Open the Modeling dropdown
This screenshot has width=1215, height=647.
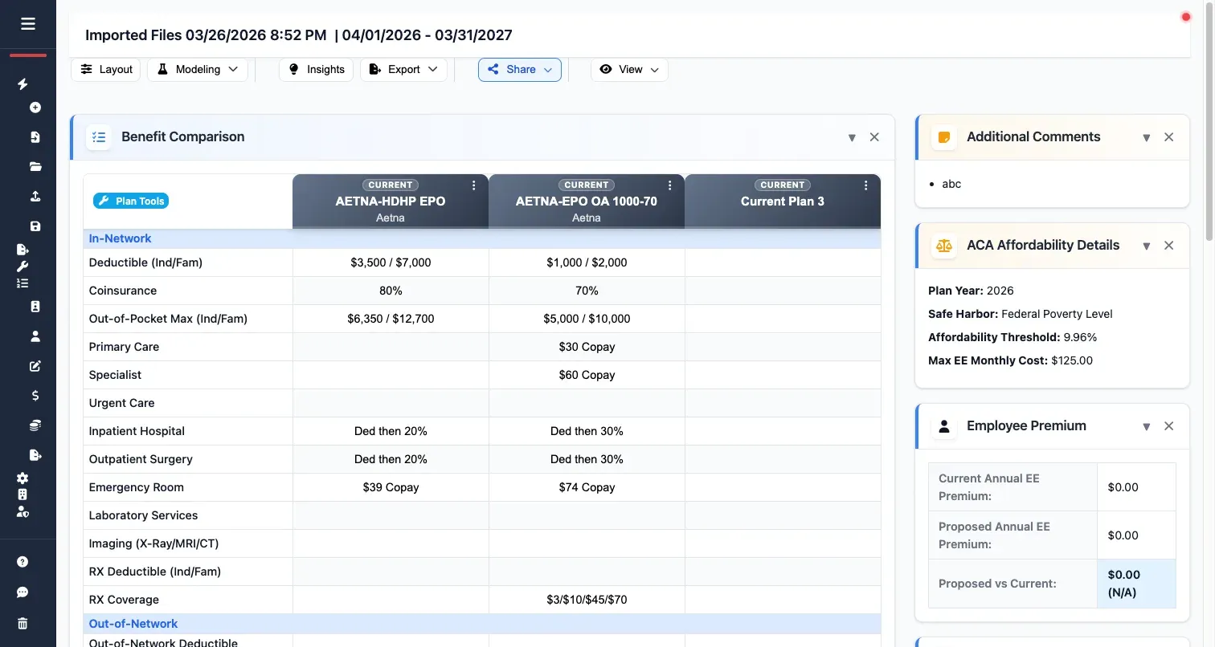click(198, 70)
